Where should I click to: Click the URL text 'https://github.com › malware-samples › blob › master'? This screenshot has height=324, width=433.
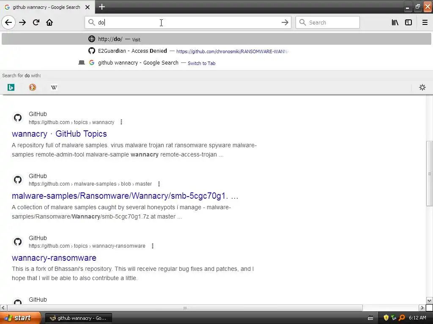click(90, 184)
